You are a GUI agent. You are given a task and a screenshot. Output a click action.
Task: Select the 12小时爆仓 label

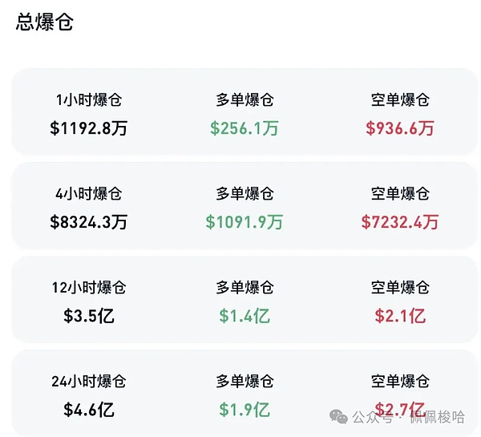89,288
